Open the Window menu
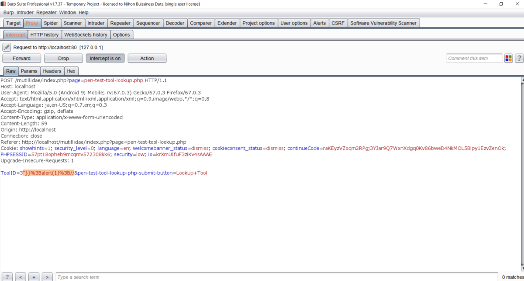This screenshot has height=281, width=524. tap(68, 13)
